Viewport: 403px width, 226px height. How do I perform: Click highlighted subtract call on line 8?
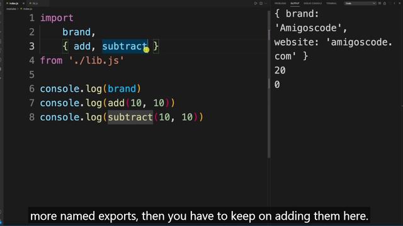(x=130, y=117)
